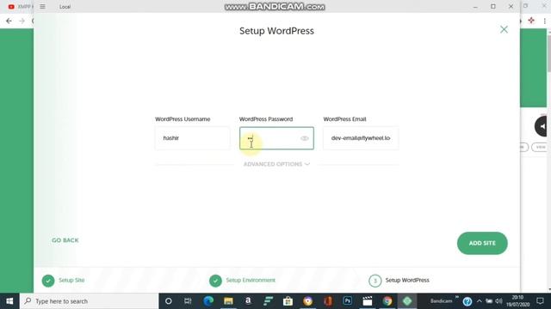Open the orange round app icon on taskbar
Screen dimensions: 551x309
[308, 301]
